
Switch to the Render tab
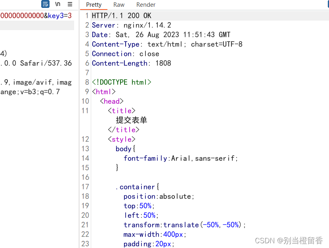coord(146,5)
